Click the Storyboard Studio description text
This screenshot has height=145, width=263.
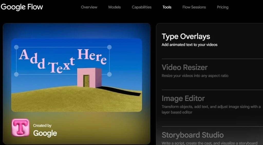tap(210, 143)
